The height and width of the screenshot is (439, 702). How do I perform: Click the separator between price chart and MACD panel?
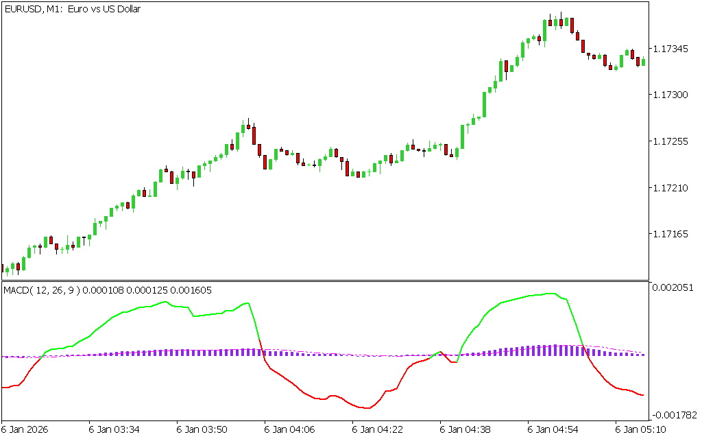[x=325, y=280]
